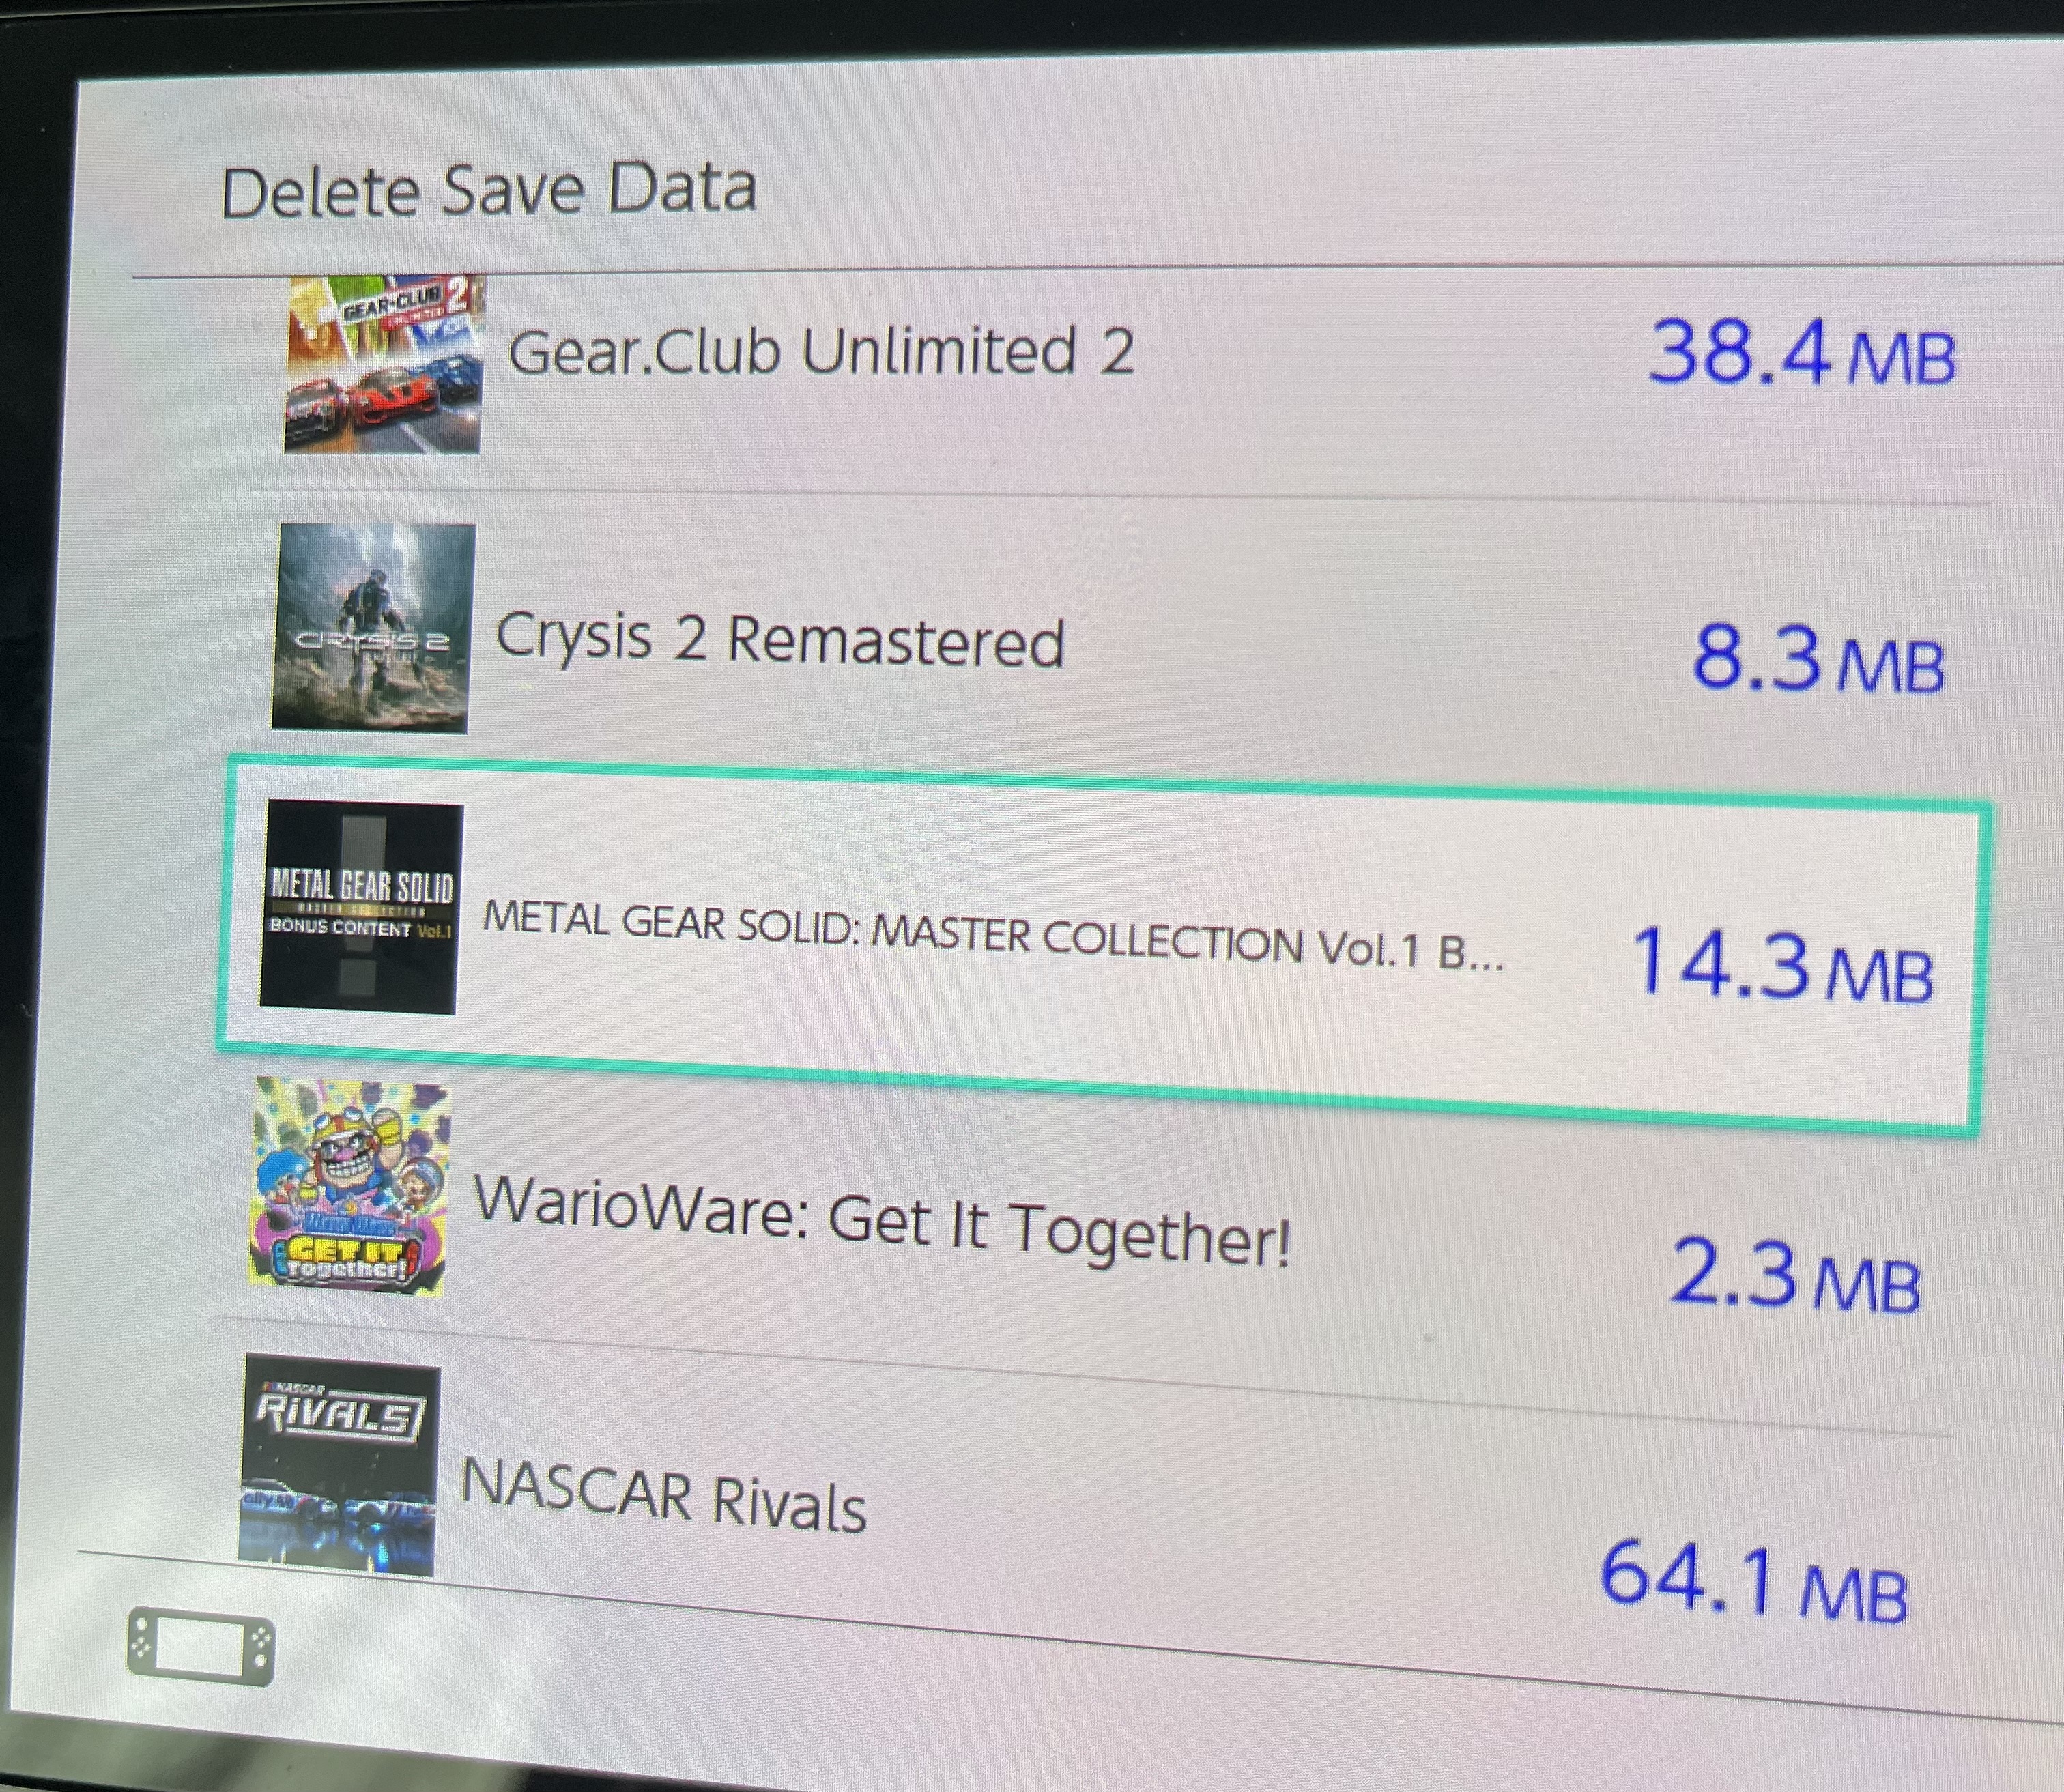Screen dimensions: 2064x1792
Task: Tap the 38.4 MB size value
Action: coord(1801,355)
